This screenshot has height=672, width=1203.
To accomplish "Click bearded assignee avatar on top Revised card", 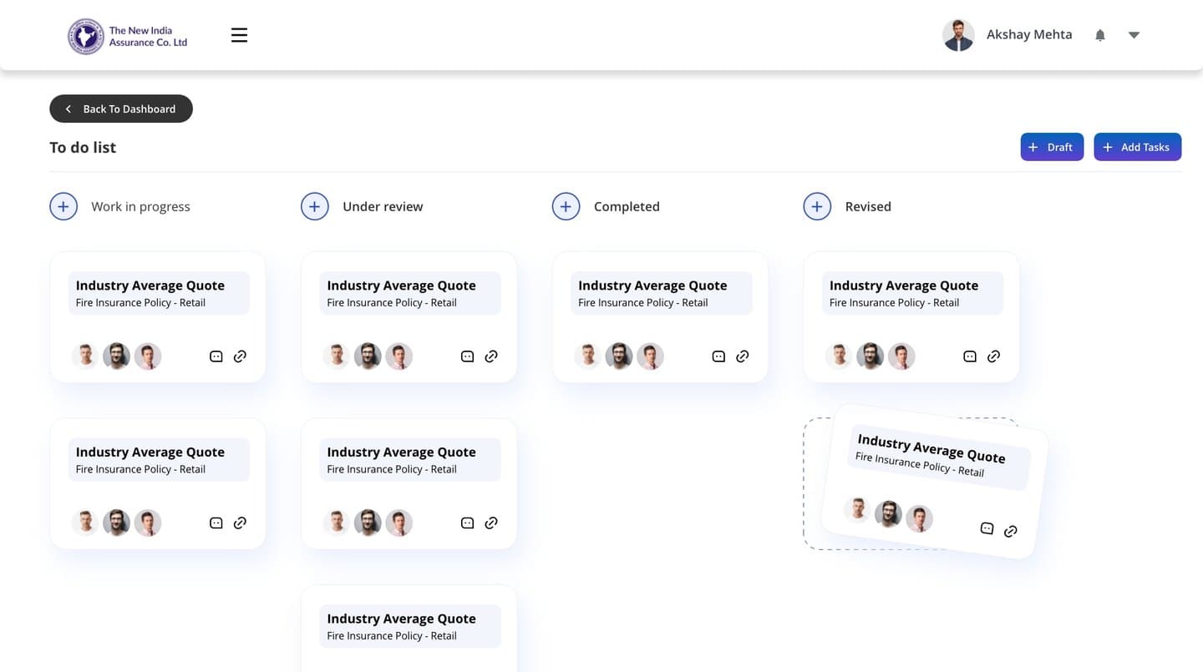I will click(x=871, y=356).
